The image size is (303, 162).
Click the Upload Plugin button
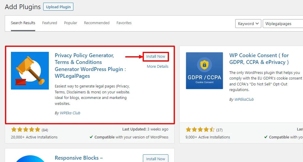58,7
